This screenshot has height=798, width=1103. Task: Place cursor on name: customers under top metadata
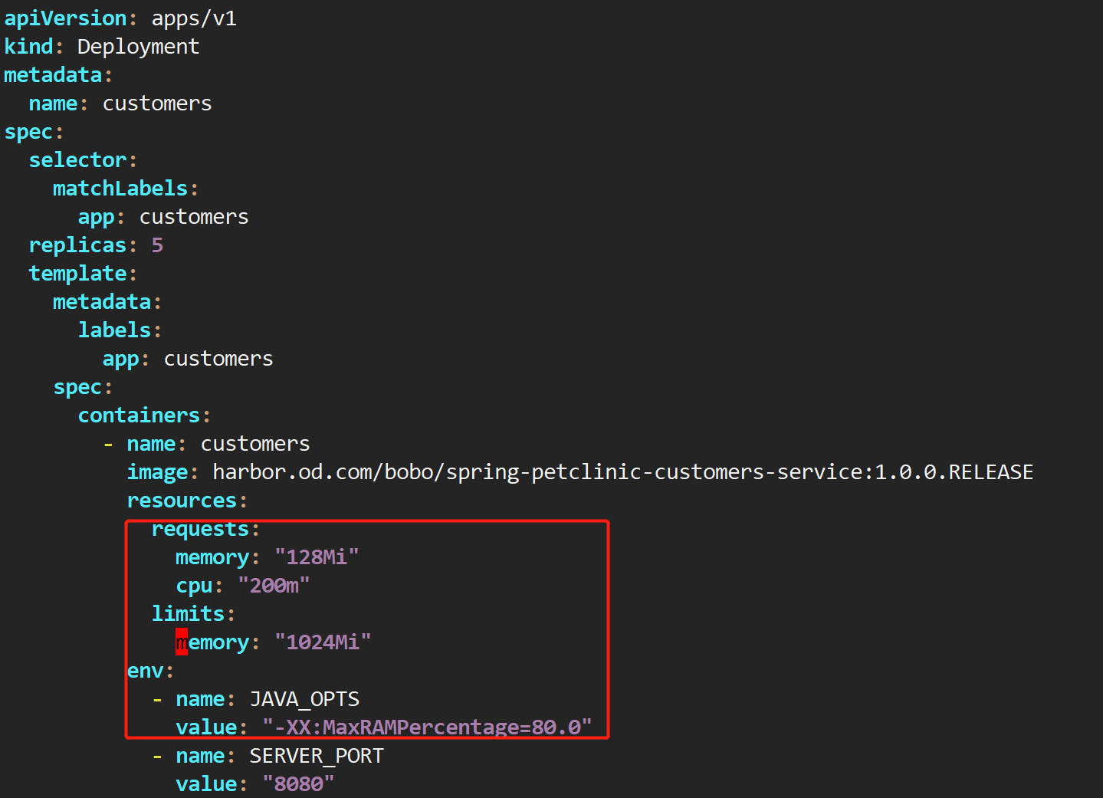[x=120, y=103]
